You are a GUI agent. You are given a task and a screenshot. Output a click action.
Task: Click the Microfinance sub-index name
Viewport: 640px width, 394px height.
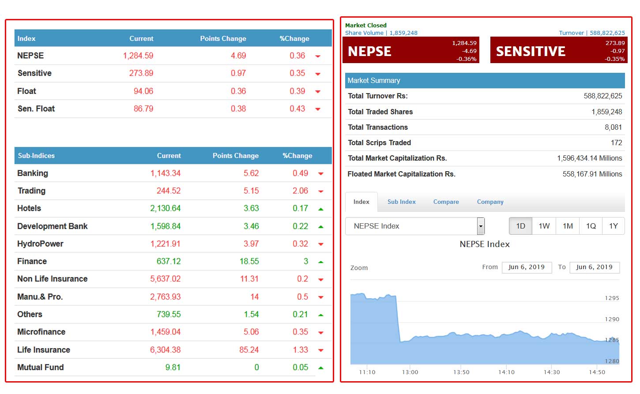coord(41,332)
